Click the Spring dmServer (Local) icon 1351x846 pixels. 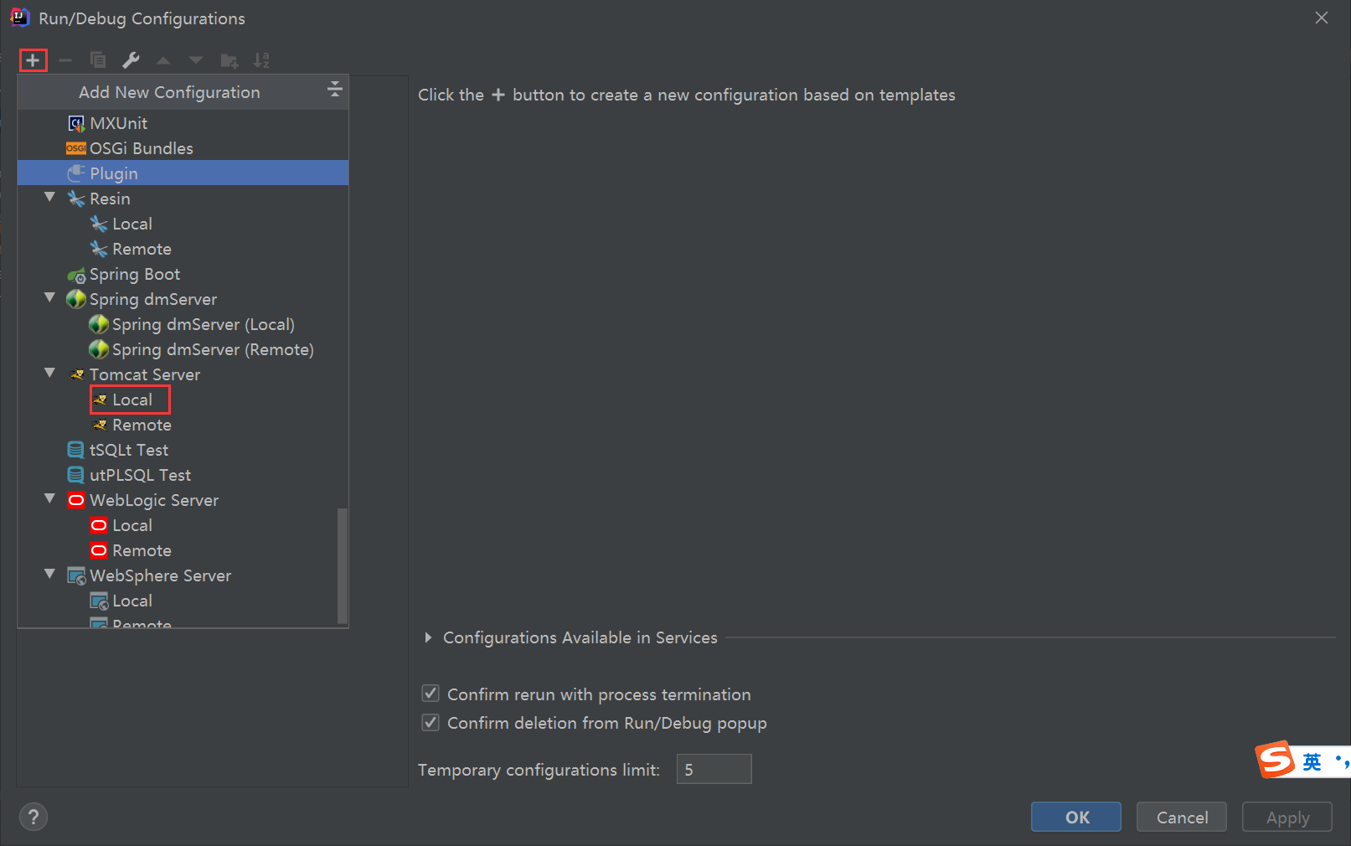click(x=98, y=324)
